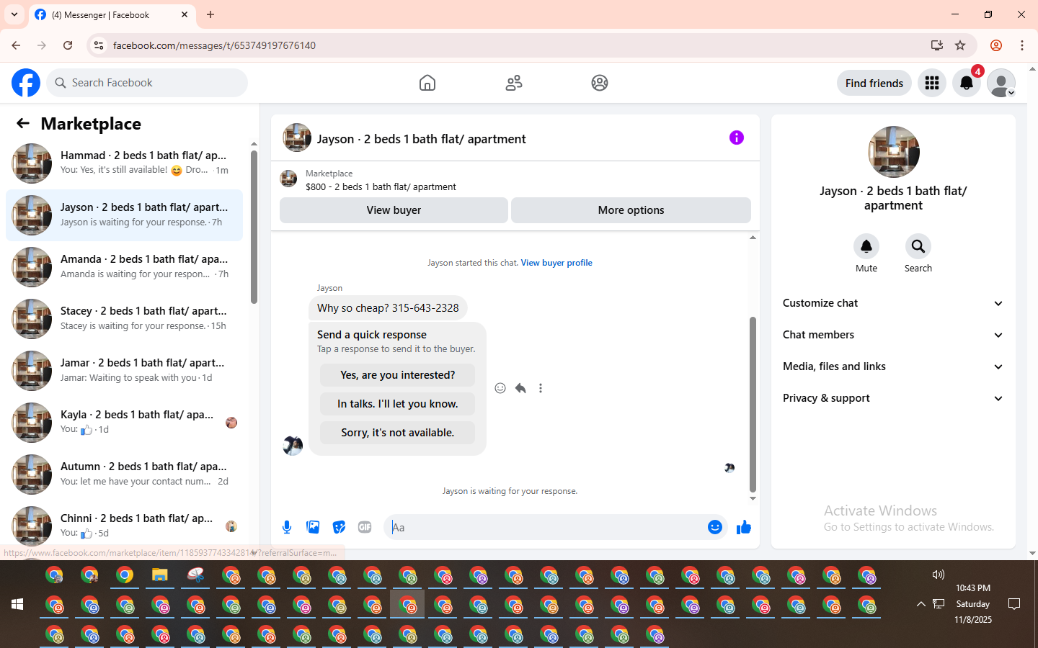Open Hammad conversation in list

pos(124,163)
